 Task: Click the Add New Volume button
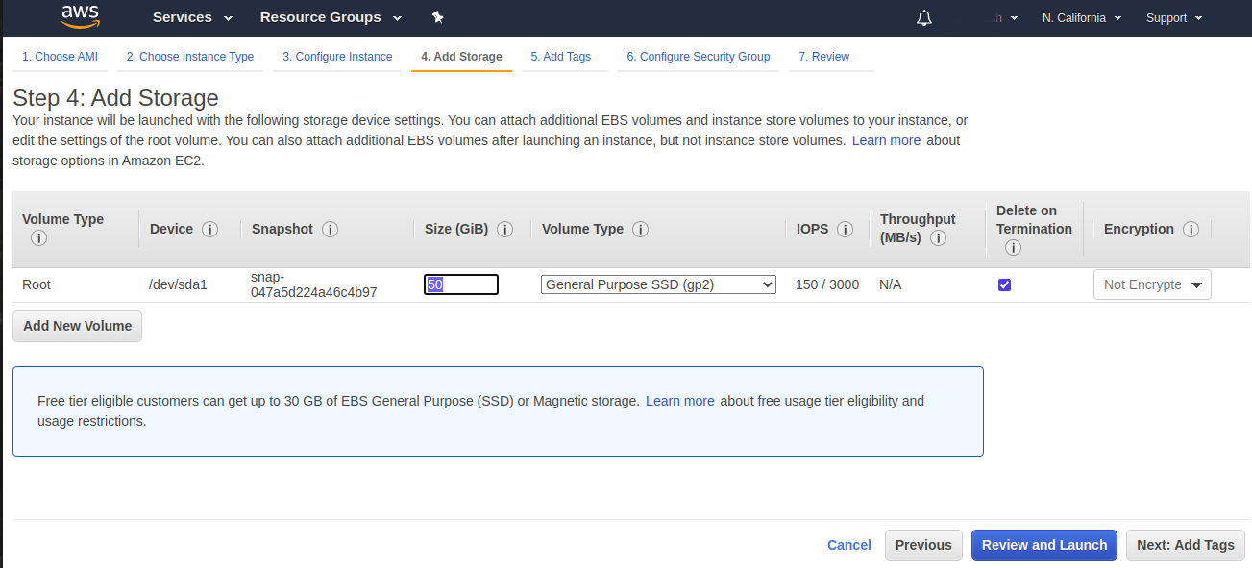pyautogui.click(x=77, y=326)
